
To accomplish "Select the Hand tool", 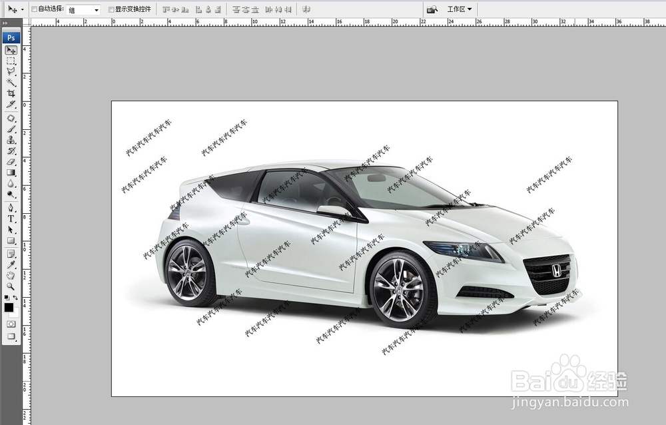I will 11,276.
